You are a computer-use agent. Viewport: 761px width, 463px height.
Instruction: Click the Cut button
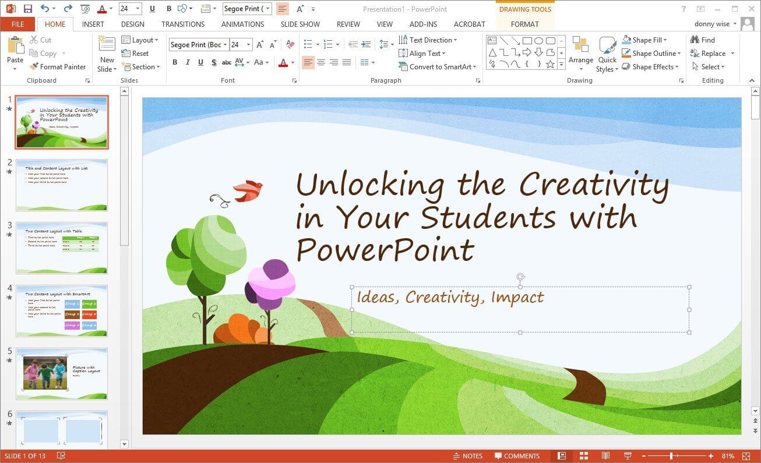(x=41, y=40)
